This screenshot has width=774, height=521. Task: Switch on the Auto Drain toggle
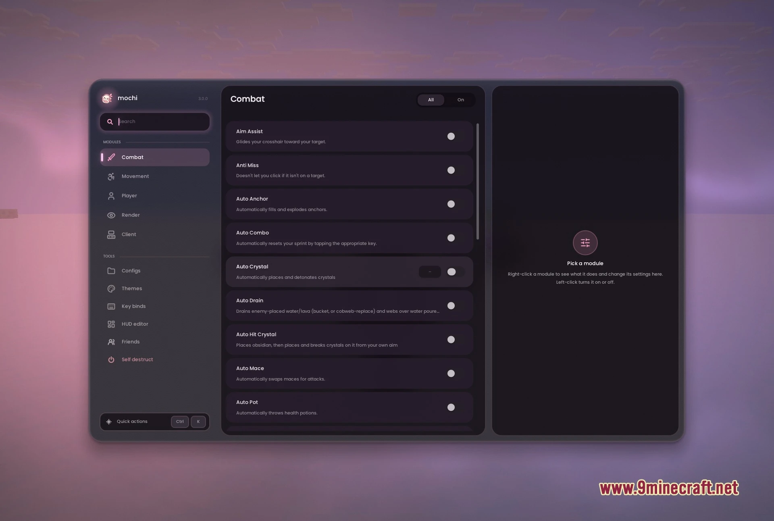(455, 306)
